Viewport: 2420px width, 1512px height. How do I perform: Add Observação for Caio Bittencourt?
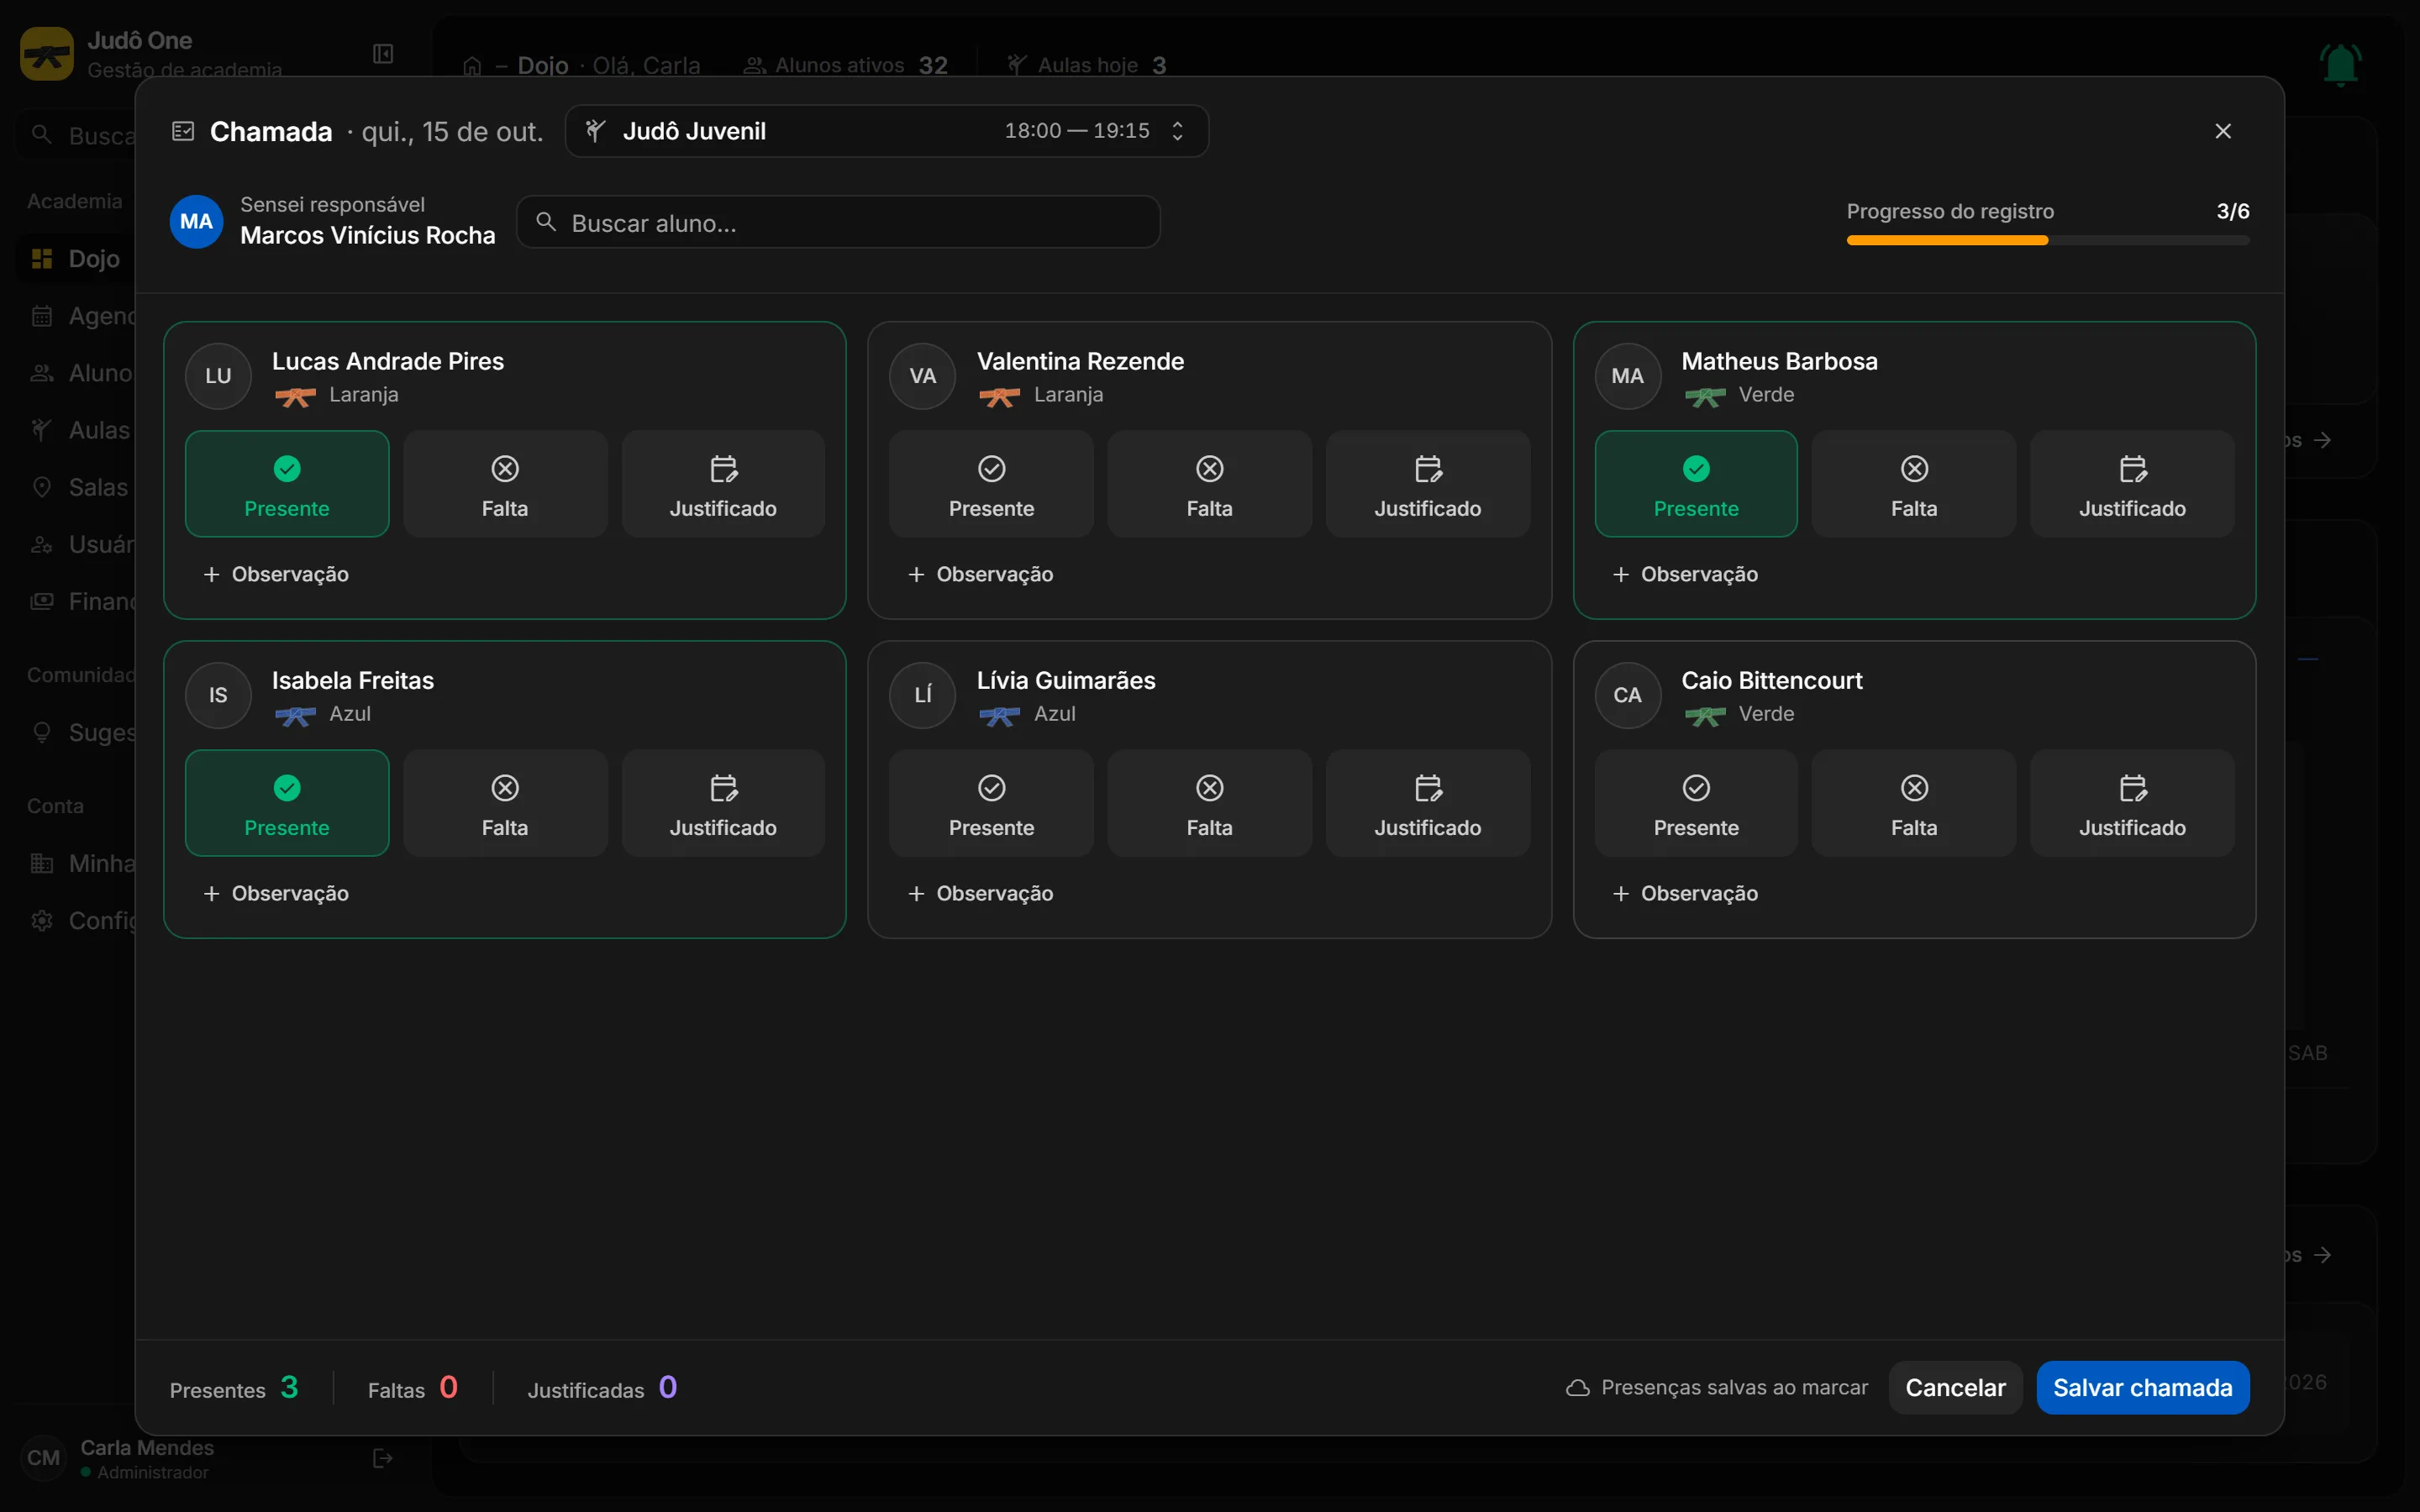(x=1685, y=893)
